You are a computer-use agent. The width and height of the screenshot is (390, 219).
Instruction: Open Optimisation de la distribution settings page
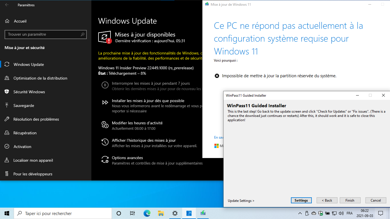(x=46, y=78)
